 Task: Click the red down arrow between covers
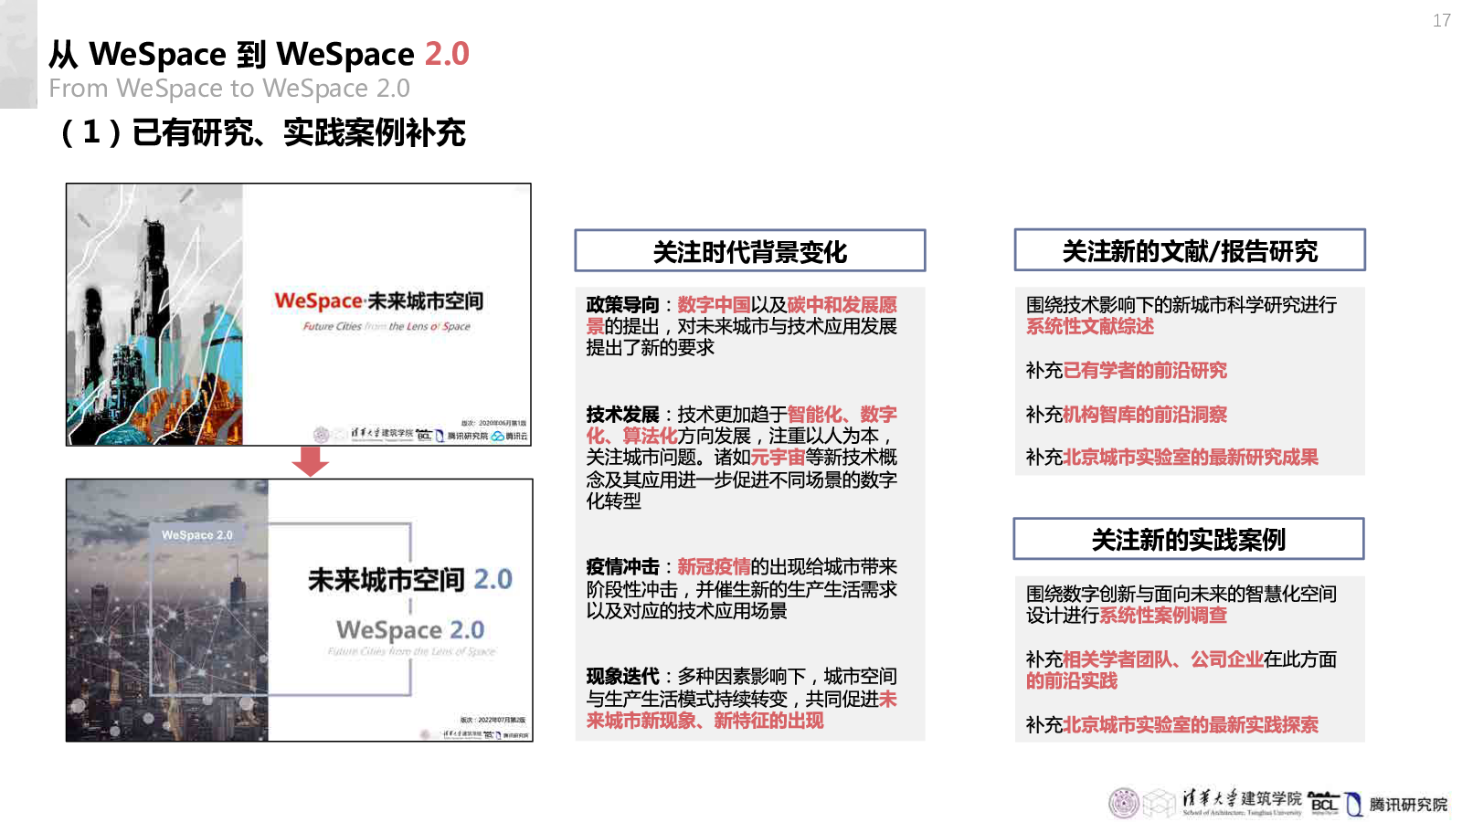(x=311, y=461)
